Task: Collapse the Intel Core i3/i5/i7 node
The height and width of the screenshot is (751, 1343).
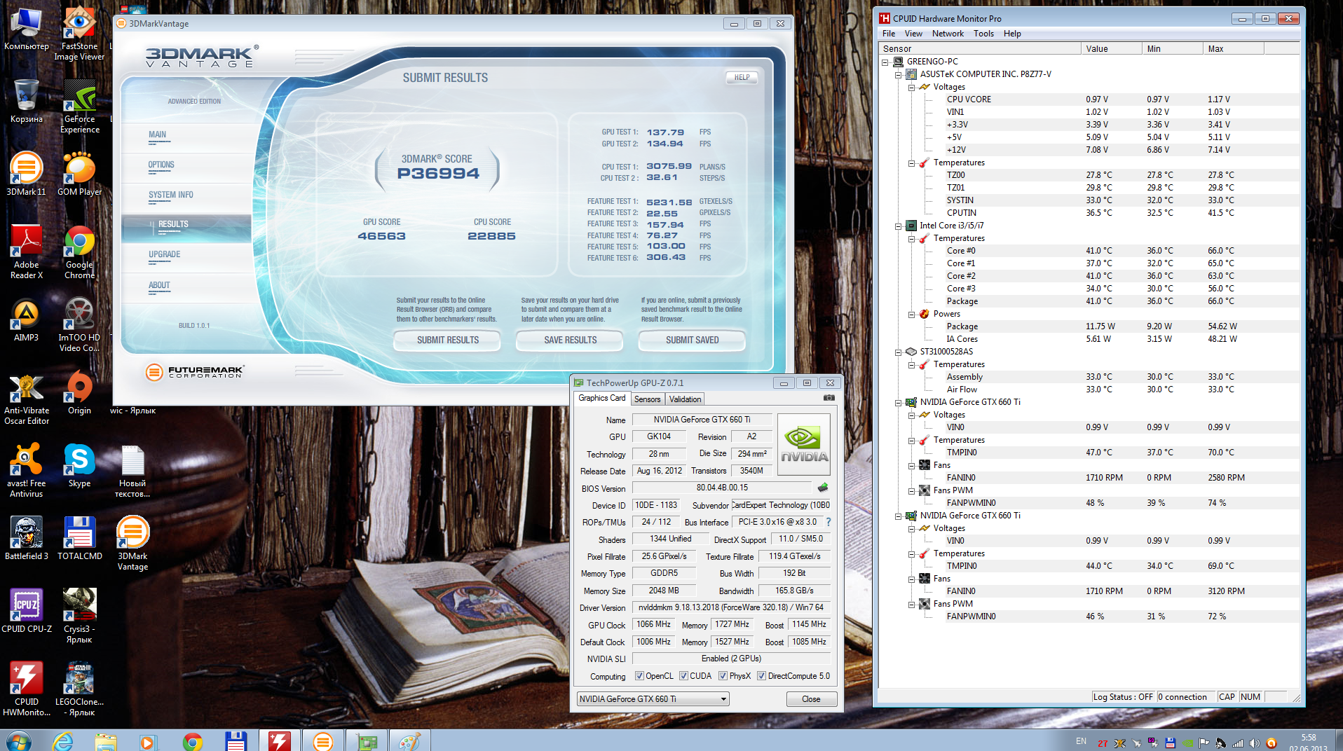Action: pos(898,226)
